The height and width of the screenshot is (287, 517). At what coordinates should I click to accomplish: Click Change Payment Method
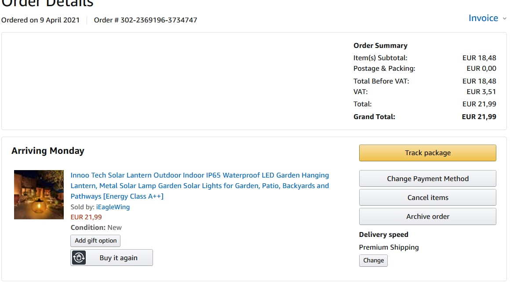pos(427,178)
